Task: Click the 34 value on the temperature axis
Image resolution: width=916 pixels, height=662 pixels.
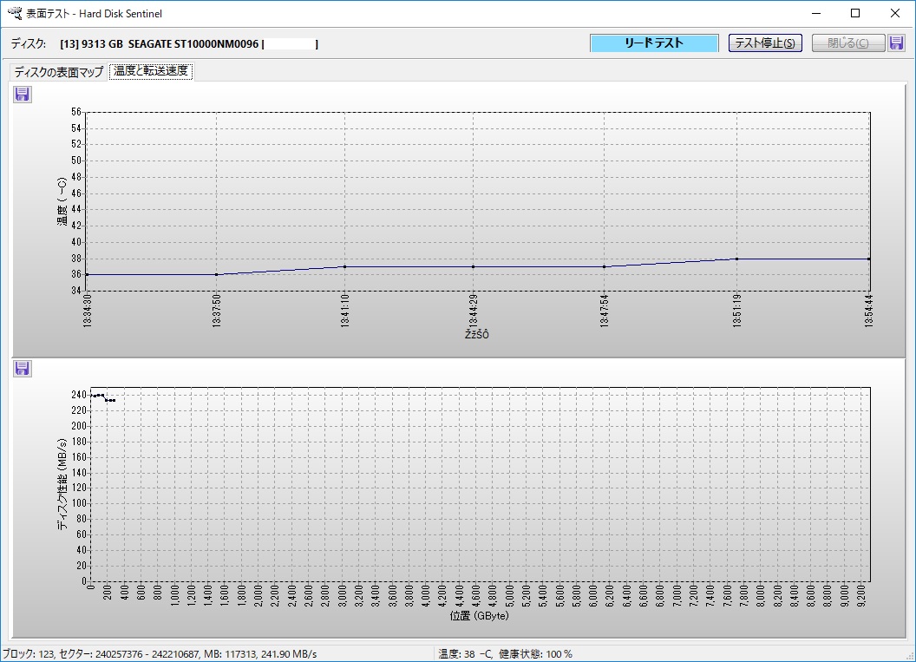Action: (76, 291)
